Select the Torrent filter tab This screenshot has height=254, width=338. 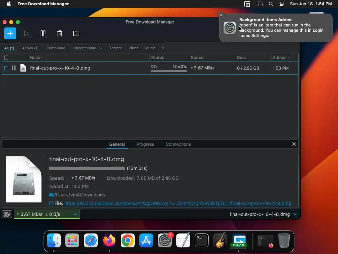click(116, 48)
